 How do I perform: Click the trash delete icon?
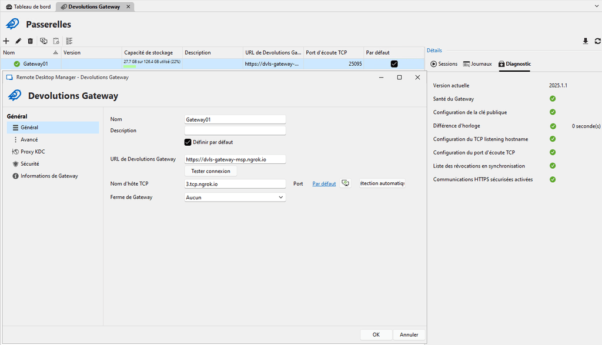(x=31, y=41)
